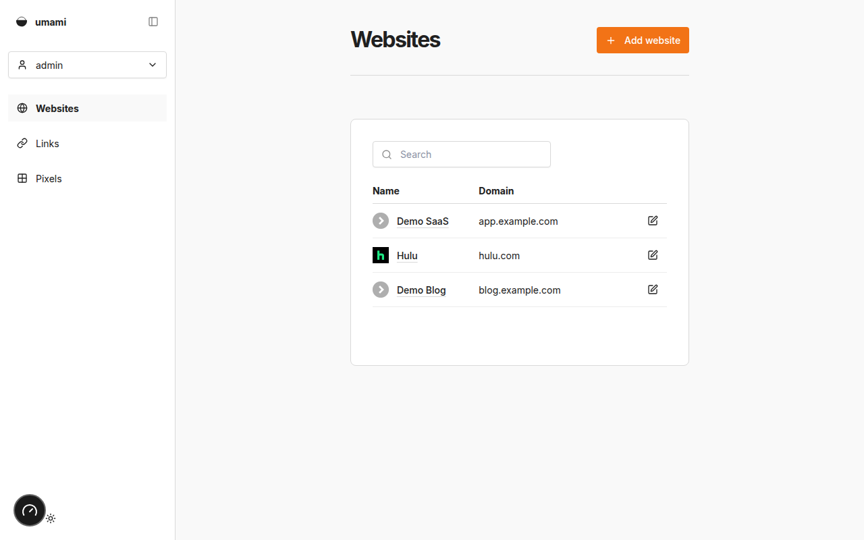864x540 pixels.
Task: Collapse the sidebar with the panel icon
Action: click(x=153, y=22)
